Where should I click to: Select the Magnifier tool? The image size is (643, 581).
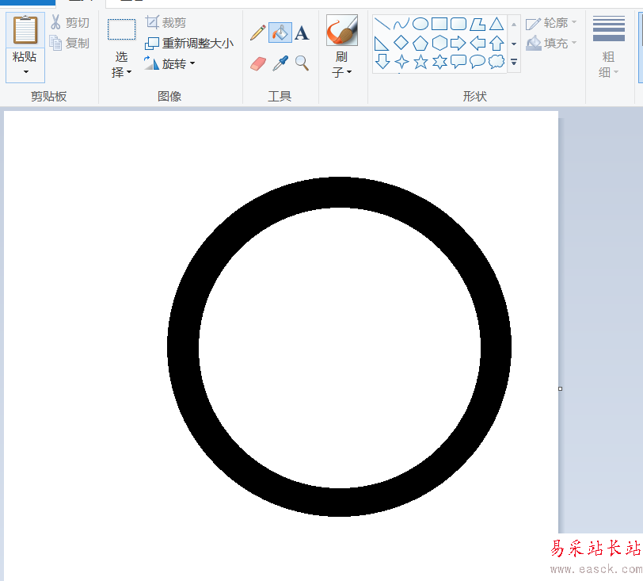pos(302,63)
